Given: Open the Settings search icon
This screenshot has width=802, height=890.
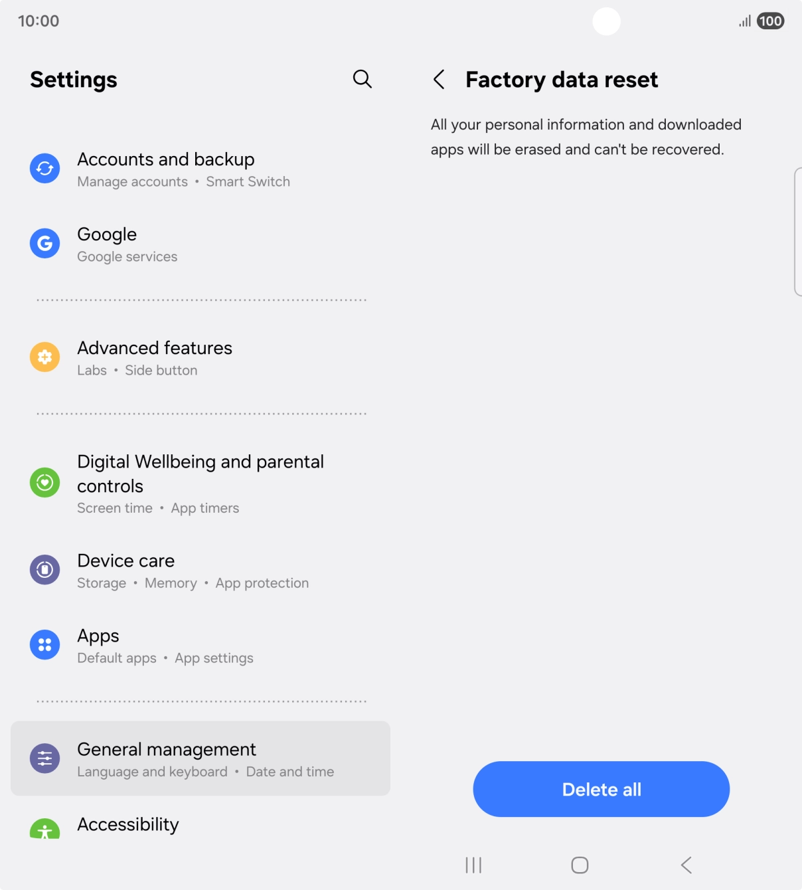Looking at the screenshot, I should [x=362, y=78].
